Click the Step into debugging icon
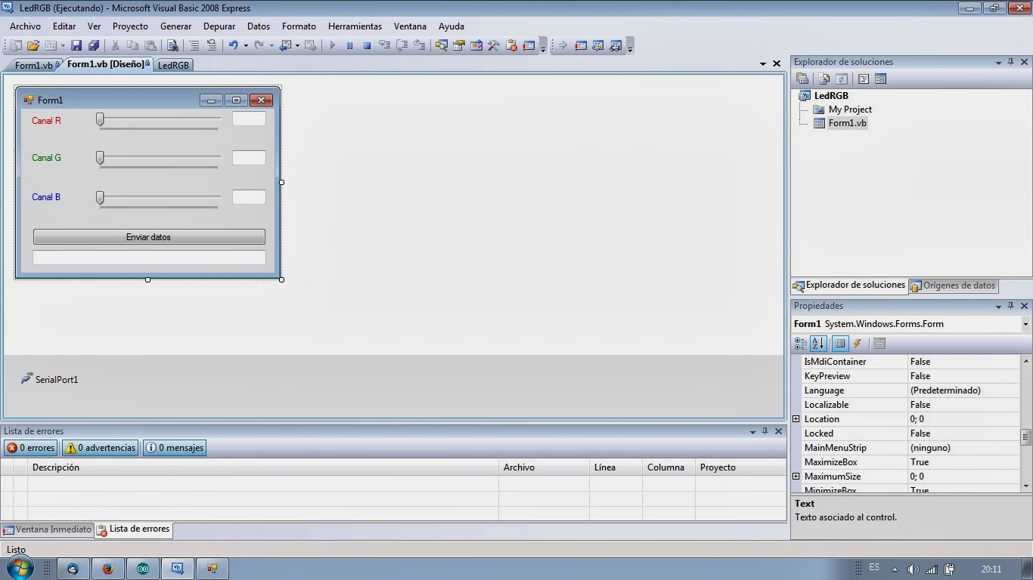Viewport: 1033px width, 580px height. [385, 45]
